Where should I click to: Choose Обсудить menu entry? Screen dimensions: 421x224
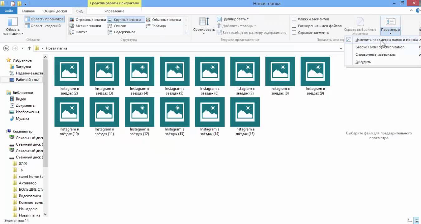[363, 62]
